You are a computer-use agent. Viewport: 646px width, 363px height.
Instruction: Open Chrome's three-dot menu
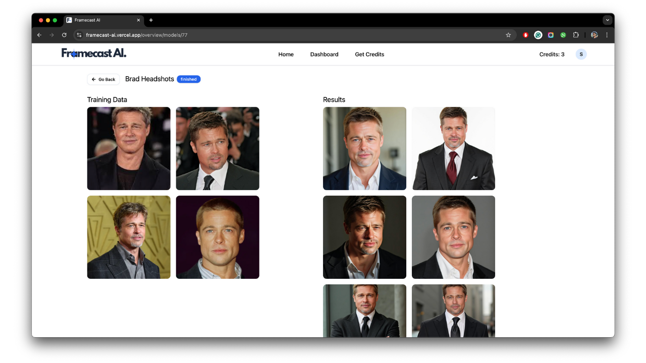[x=607, y=35]
